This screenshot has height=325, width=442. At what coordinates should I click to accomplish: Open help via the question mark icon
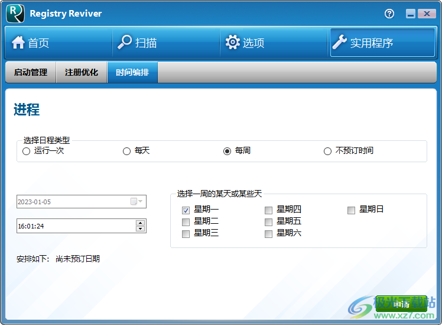tap(389, 14)
